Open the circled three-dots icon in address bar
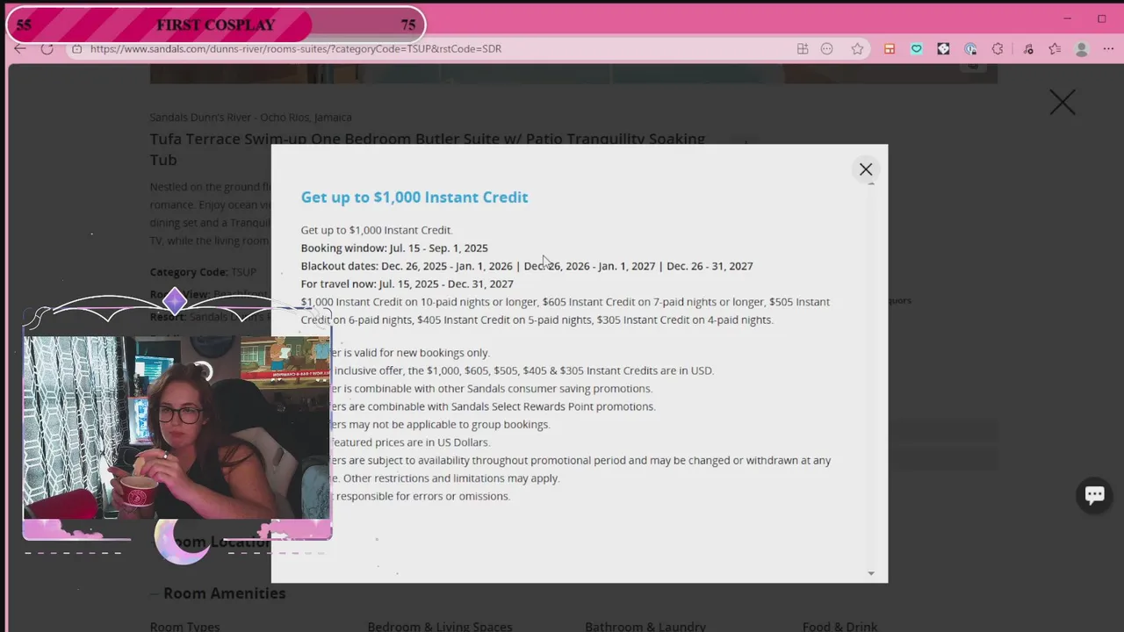Screen dimensions: 1124x632 (827, 49)
